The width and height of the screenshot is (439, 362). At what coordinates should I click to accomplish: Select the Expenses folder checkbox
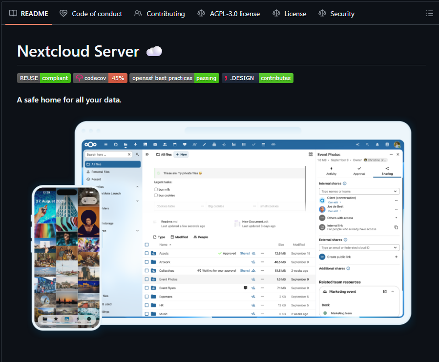coord(146,297)
